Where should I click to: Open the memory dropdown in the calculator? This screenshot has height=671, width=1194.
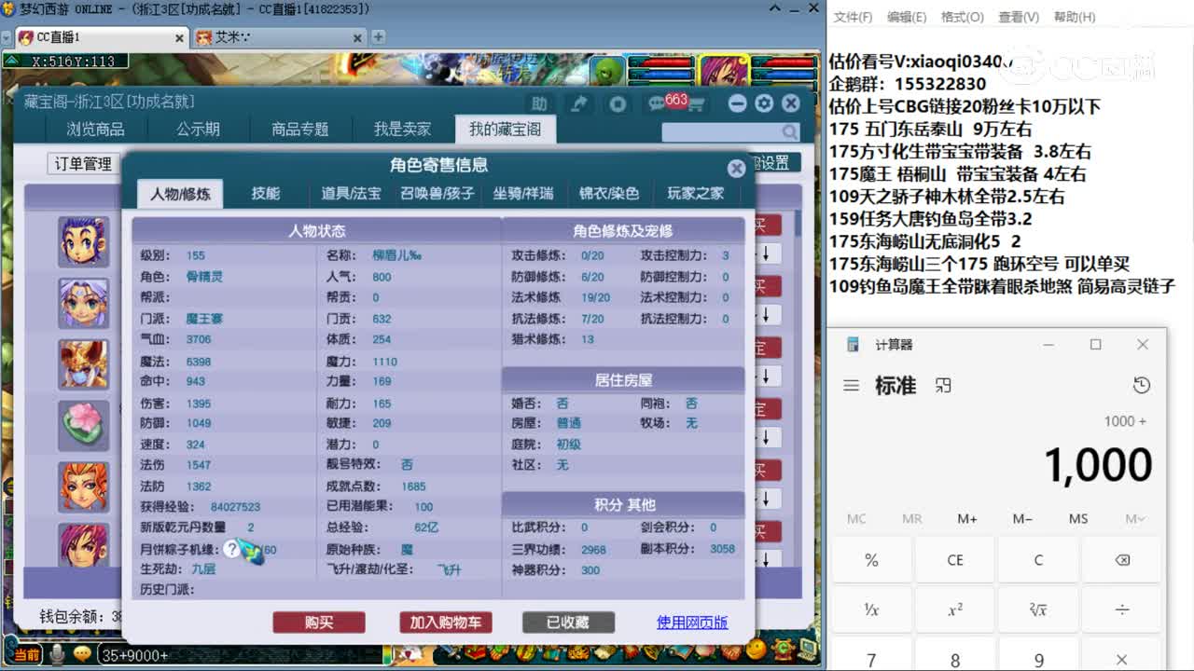coord(1133,518)
